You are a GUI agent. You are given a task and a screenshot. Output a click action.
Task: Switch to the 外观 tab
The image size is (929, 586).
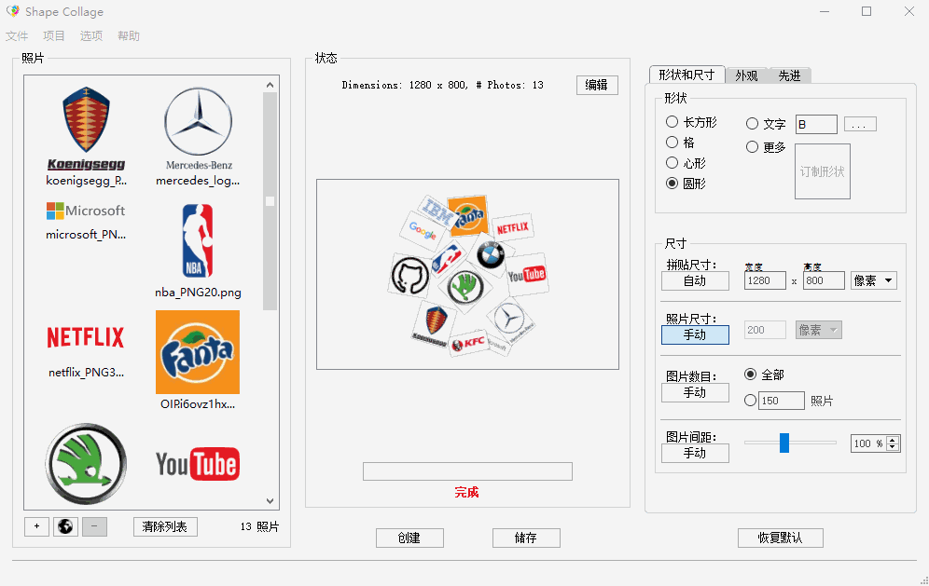click(746, 75)
